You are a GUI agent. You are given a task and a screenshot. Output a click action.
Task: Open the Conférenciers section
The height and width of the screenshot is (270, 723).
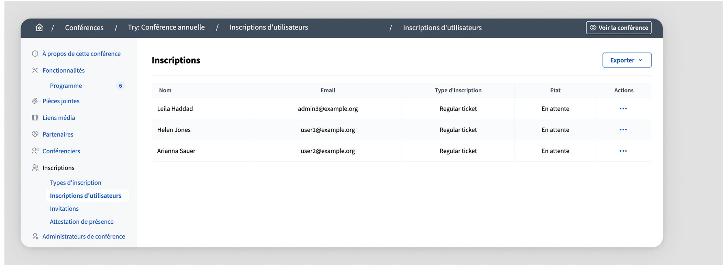[x=61, y=151]
